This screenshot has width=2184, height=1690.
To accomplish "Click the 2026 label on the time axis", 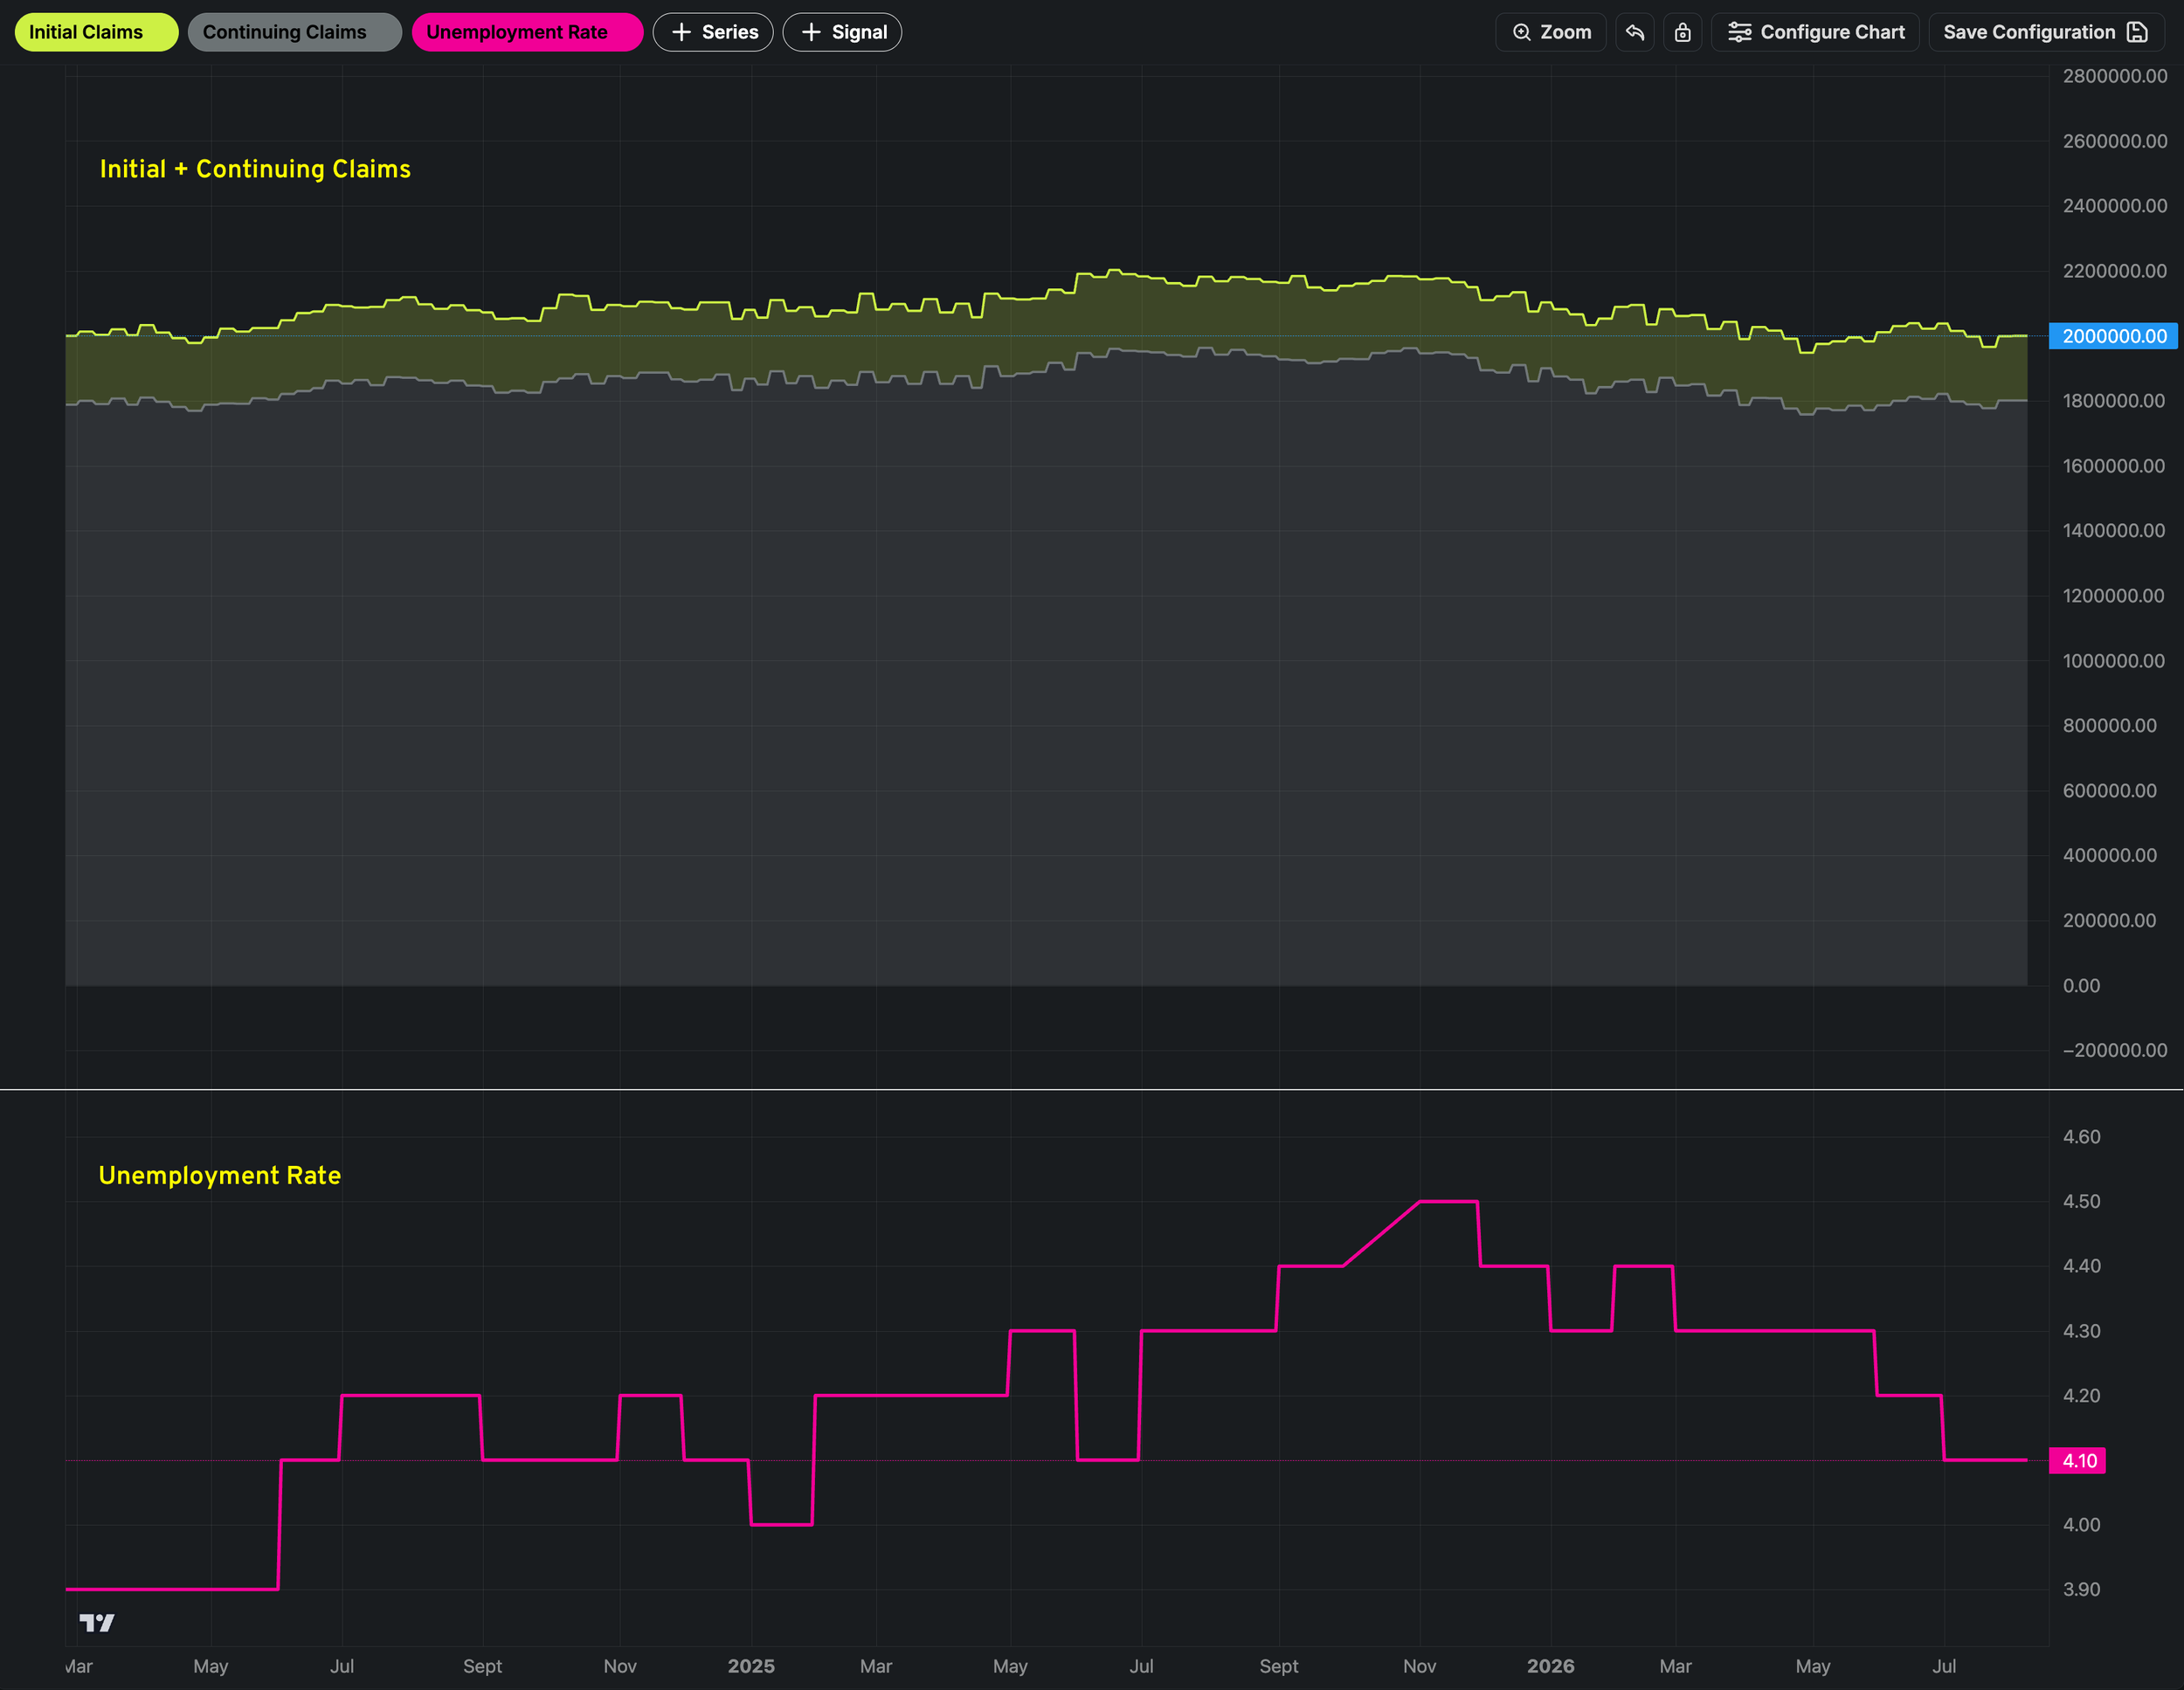I will pos(1551,1666).
